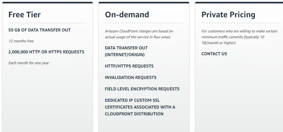The height and width of the screenshot is (132, 283).
Task: Click the Private Pricing heading
Action: [x=228, y=15]
